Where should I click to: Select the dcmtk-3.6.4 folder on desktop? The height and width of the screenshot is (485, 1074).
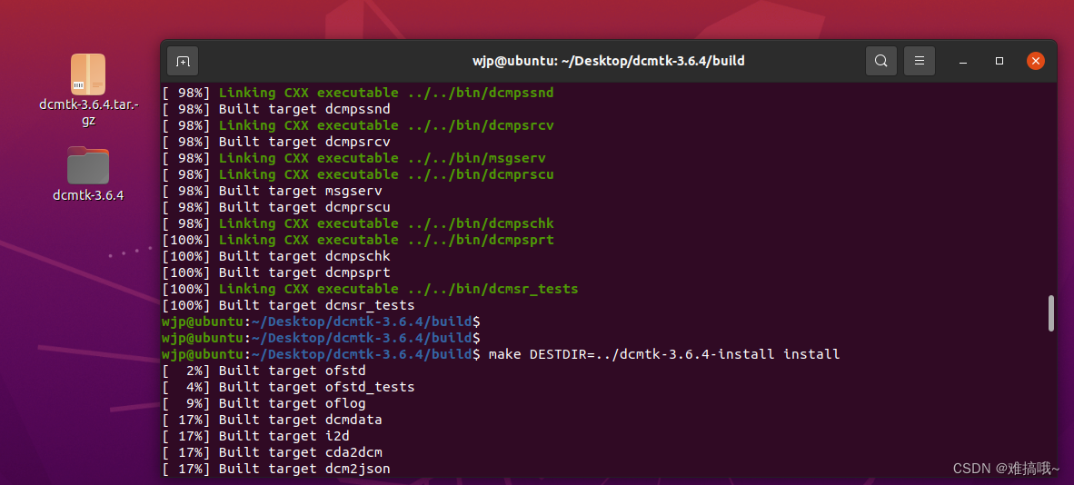pos(88,165)
